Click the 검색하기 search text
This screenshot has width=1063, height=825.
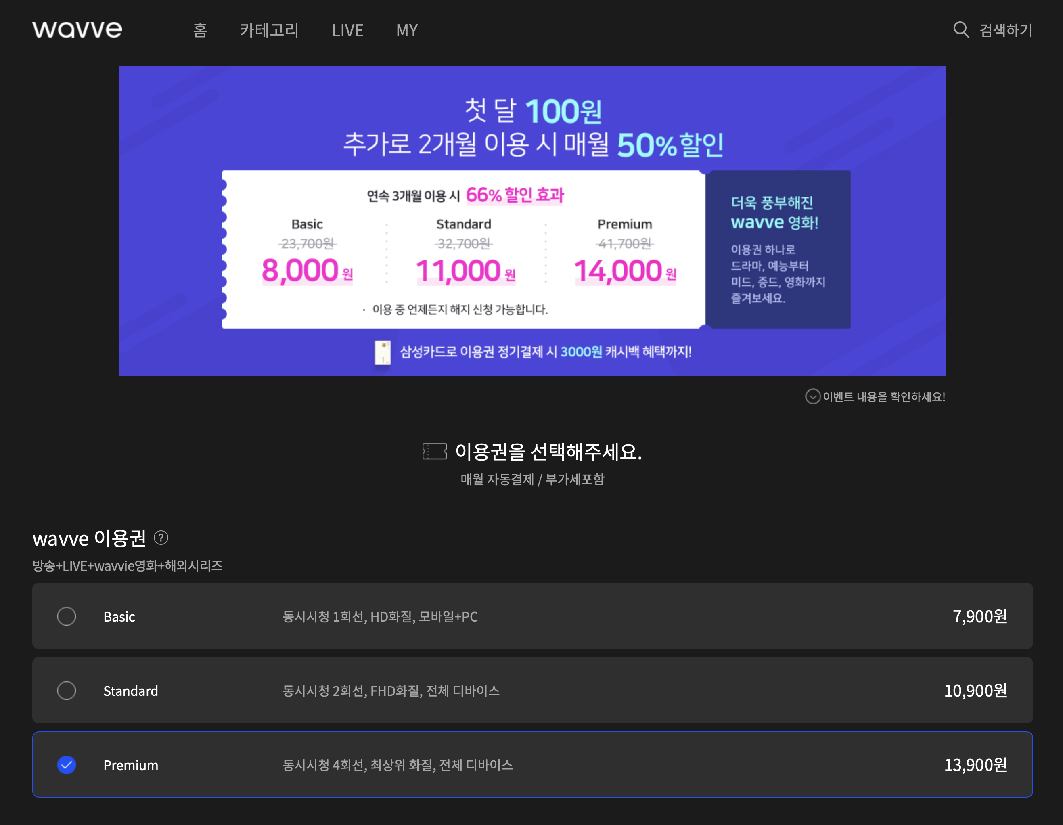click(x=1006, y=30)
